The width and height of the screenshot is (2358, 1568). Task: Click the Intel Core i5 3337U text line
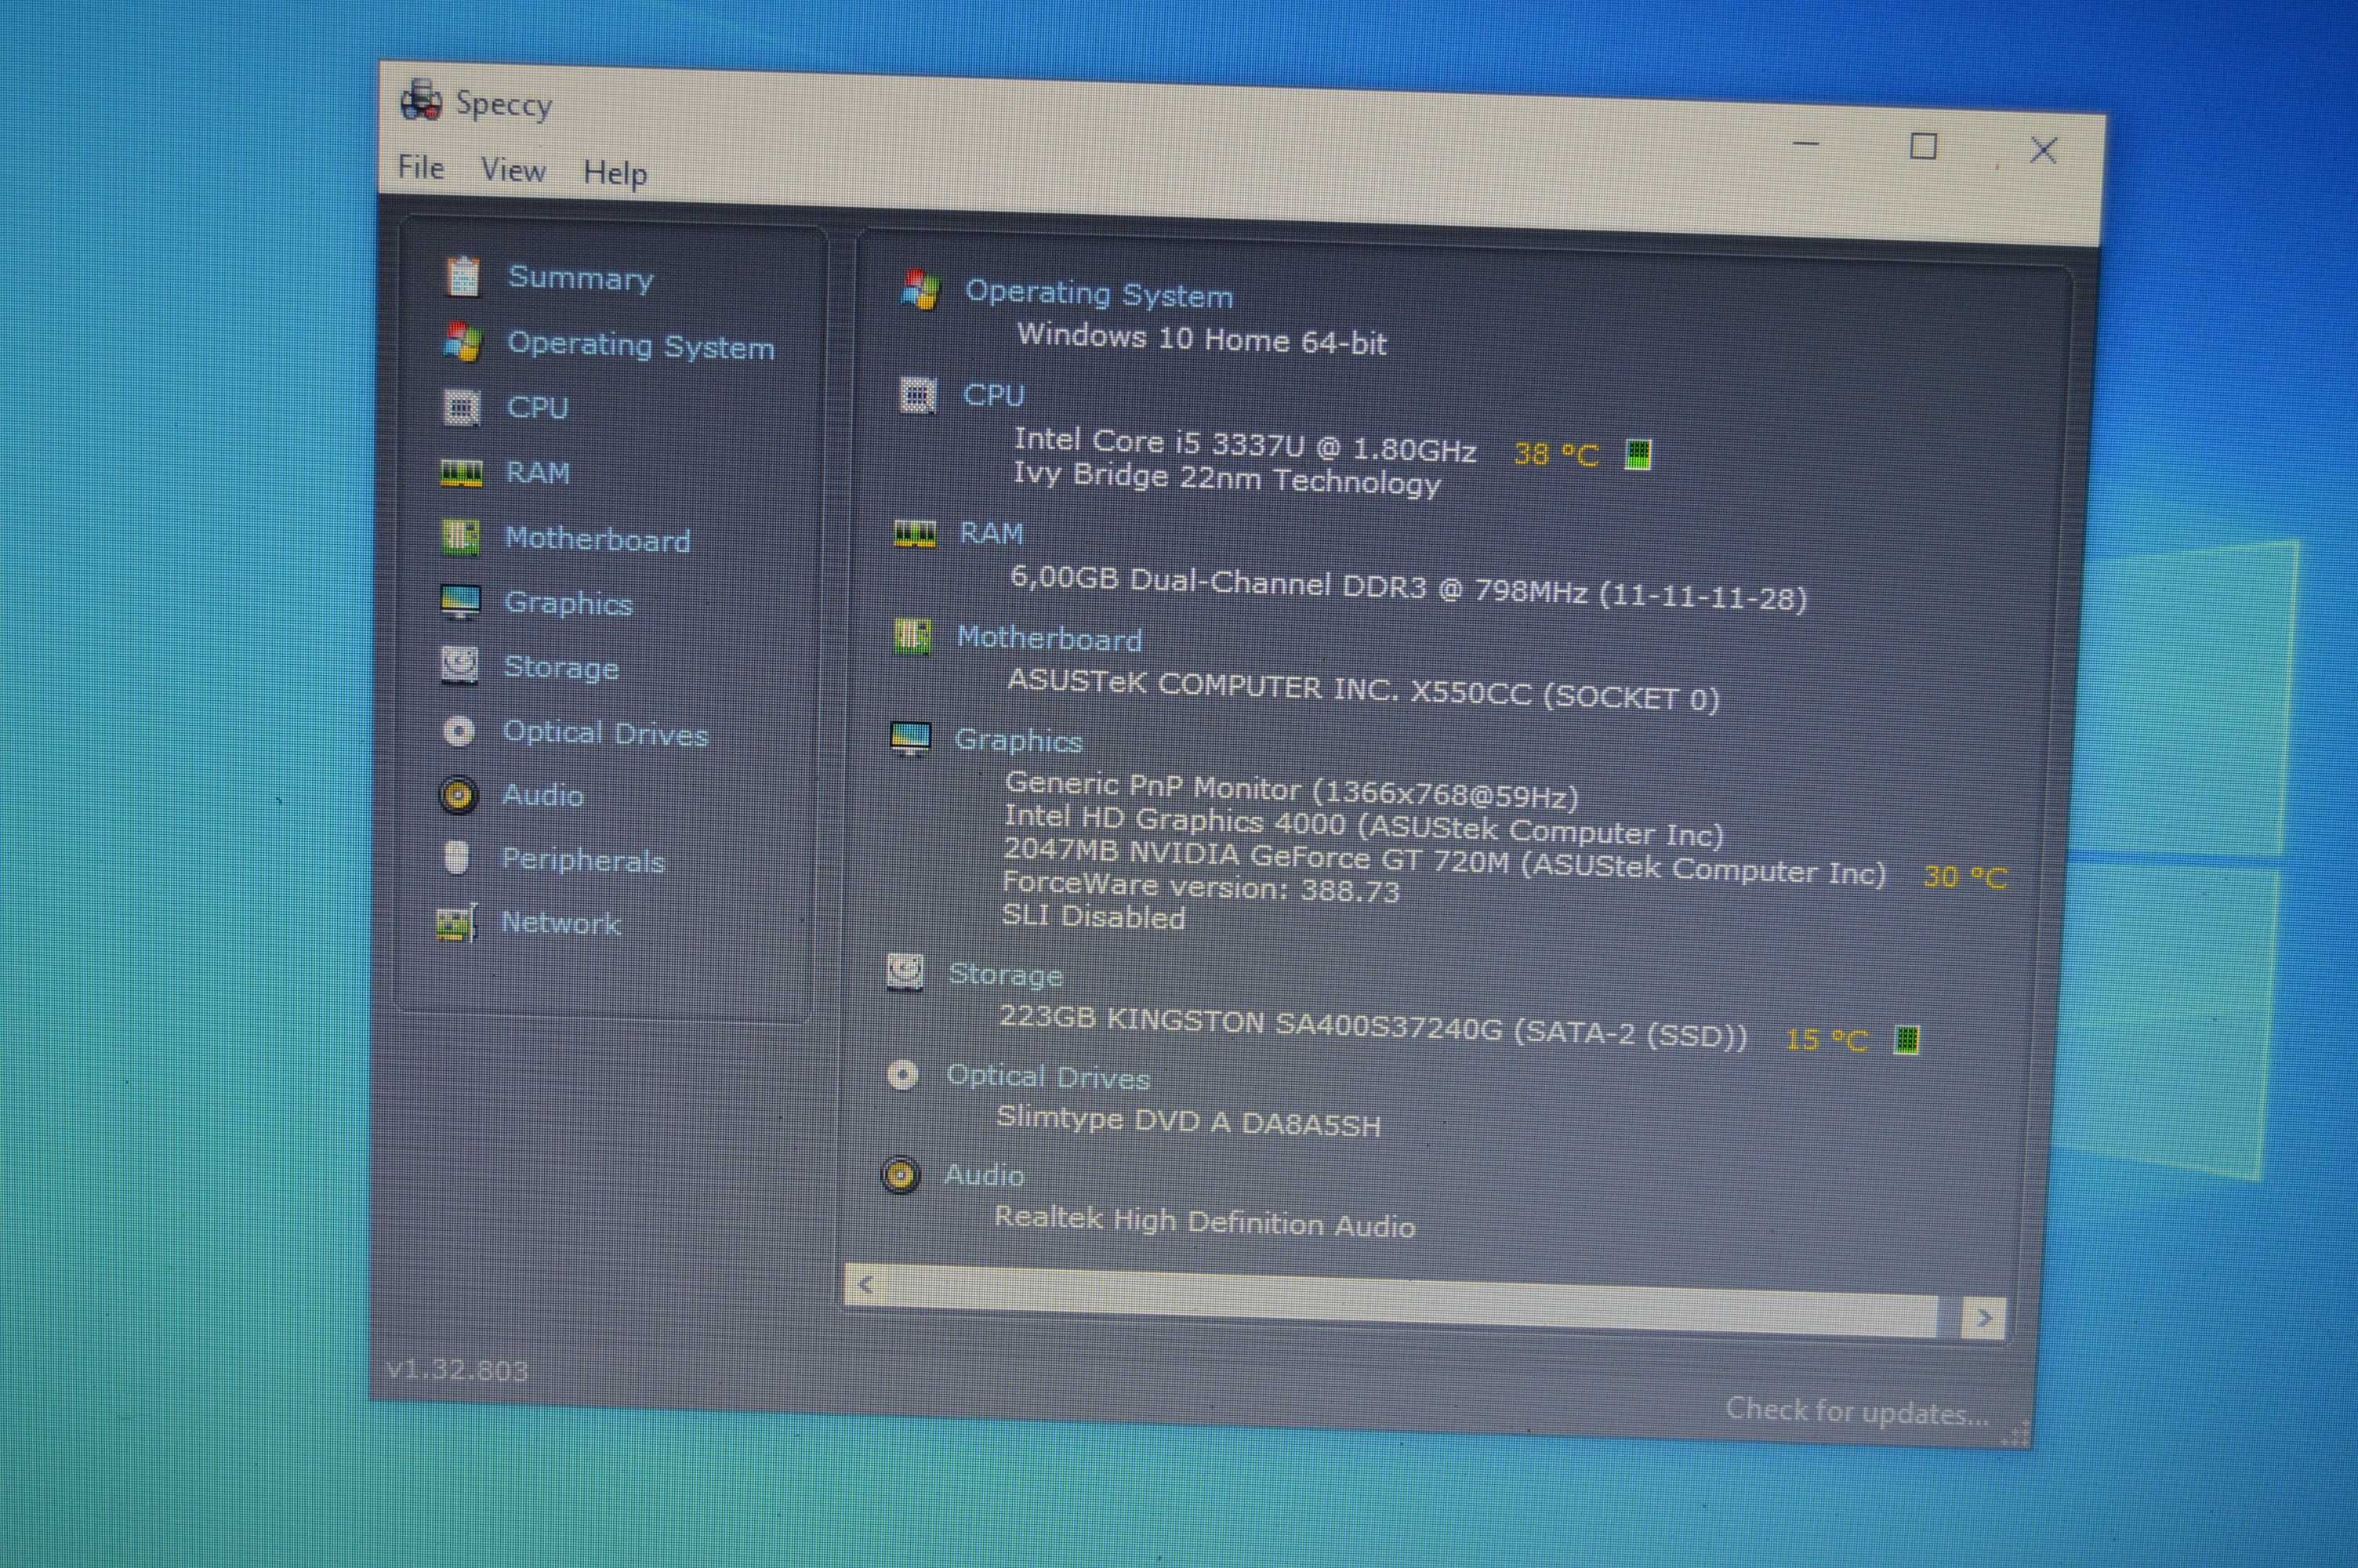(x=1245, y=445)
